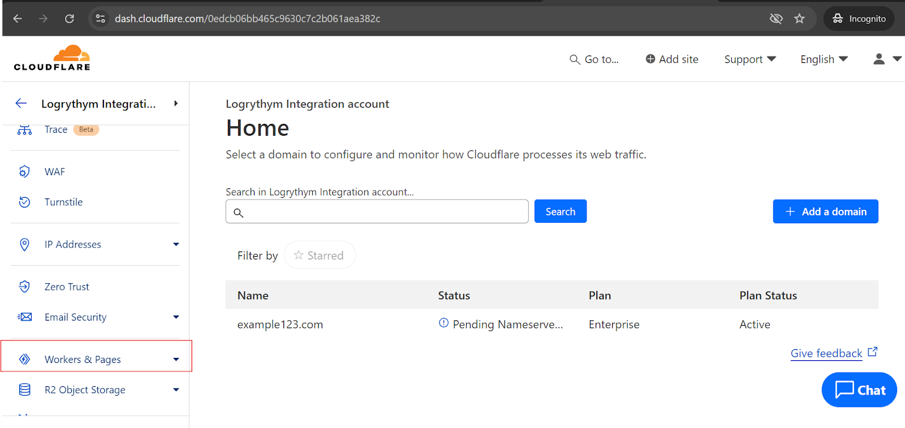Open the English language selector
905x428 pixels.
(824, 59)
